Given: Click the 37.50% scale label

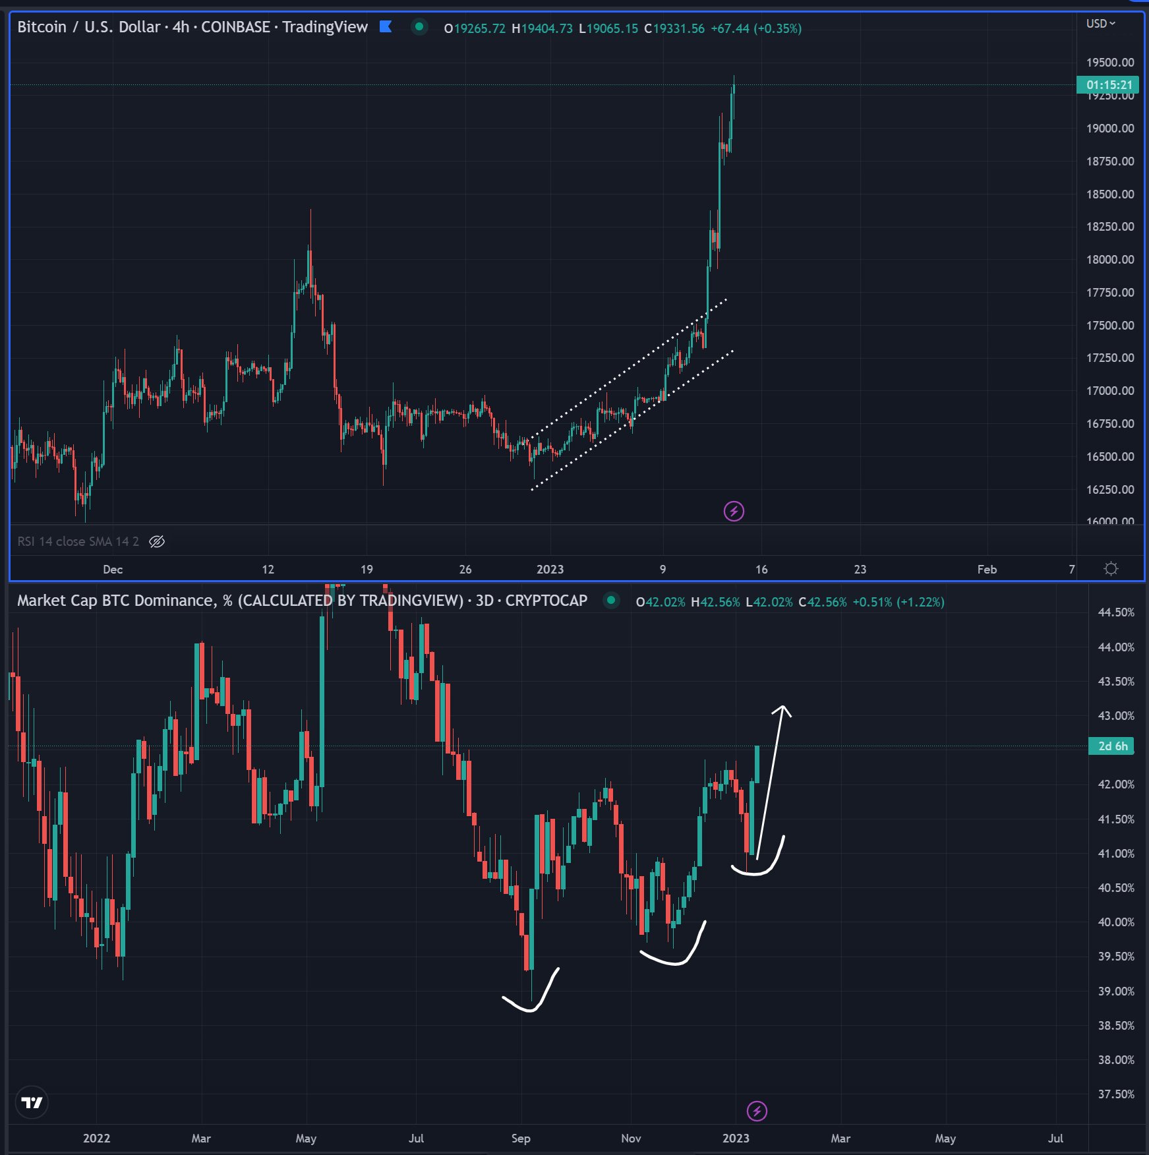Looking at the screenshot, I should pyautogui.click(x=1116, y=1094).
